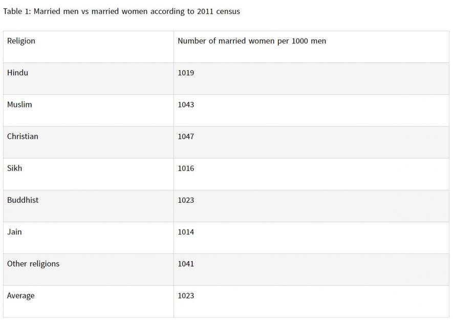453x321 pixels.
Task: Click '2011 census' in the table caption
Action: pos(218,11)
